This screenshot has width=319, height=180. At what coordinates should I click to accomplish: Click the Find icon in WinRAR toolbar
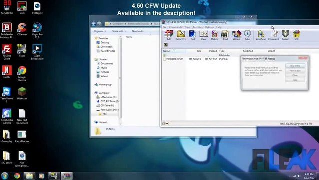[225, 35]
